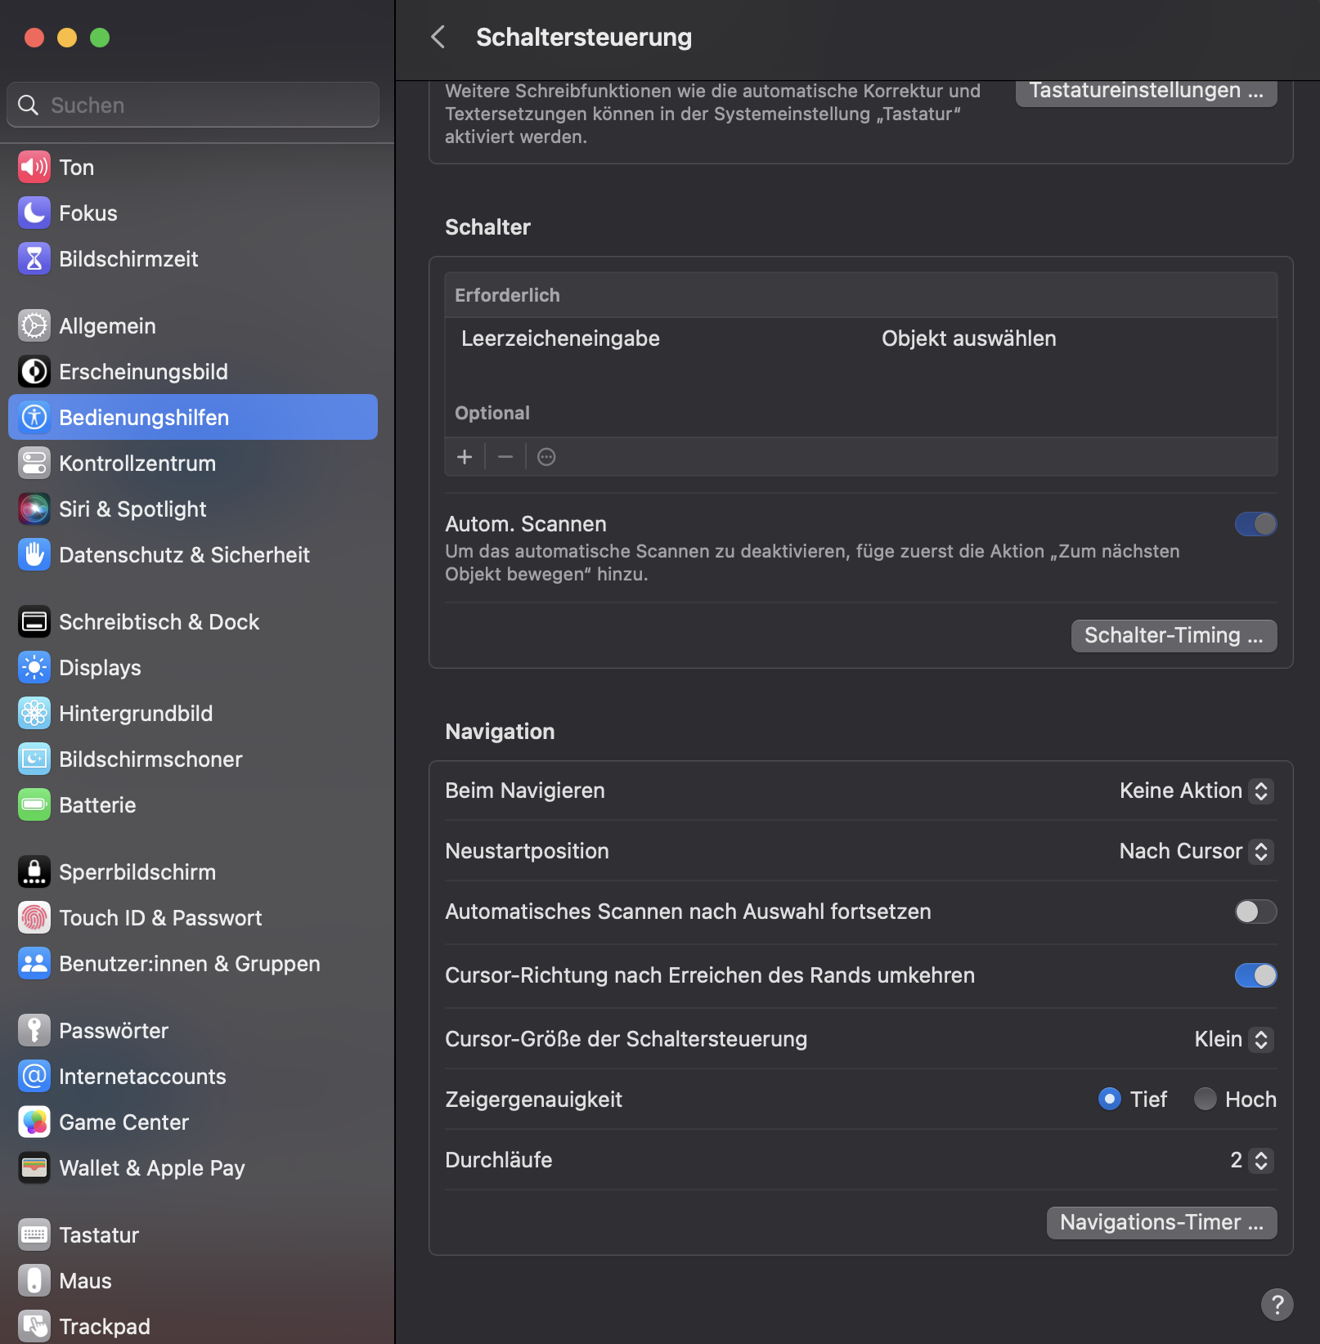This screenshot has width=1320, height=1344.
Task: Click the plus icon to add a switch
Action: (465, 457)
